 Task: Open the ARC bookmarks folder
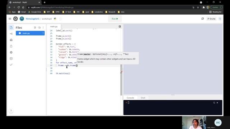[77, 12]
